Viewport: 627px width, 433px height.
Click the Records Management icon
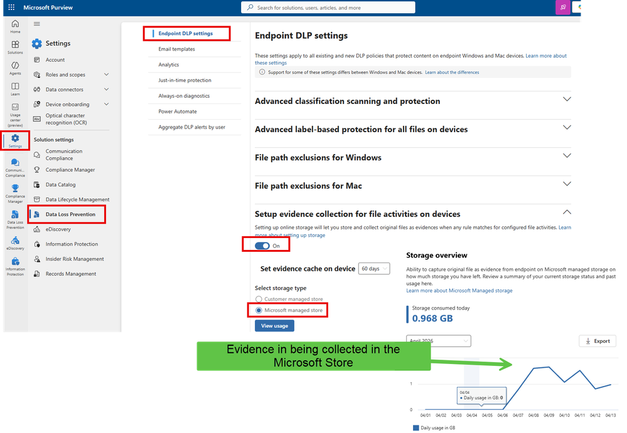(x=37, y=274)
